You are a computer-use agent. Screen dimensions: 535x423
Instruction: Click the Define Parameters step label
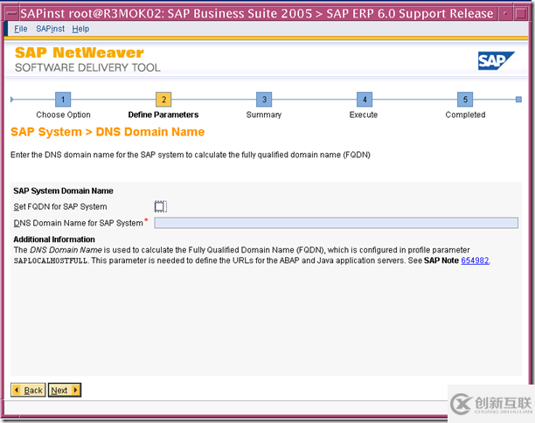click(x=163, y=114)
